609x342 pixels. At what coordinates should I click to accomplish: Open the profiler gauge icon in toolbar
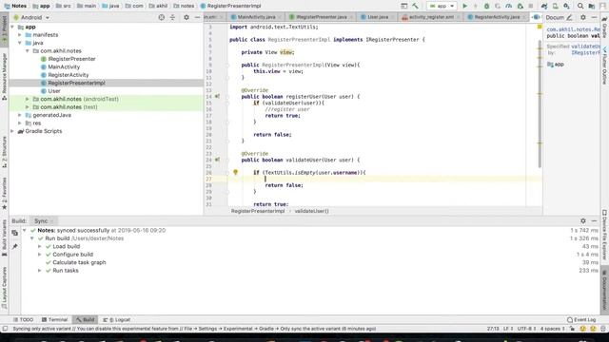point(509,6)
